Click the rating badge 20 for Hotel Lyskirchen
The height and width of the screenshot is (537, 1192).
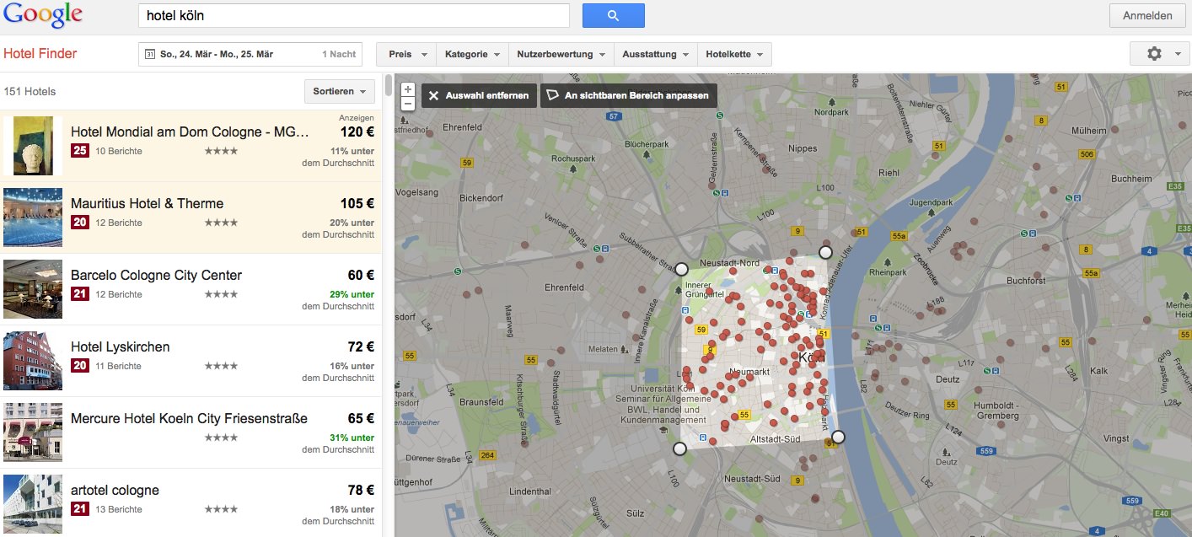(79, 366)
